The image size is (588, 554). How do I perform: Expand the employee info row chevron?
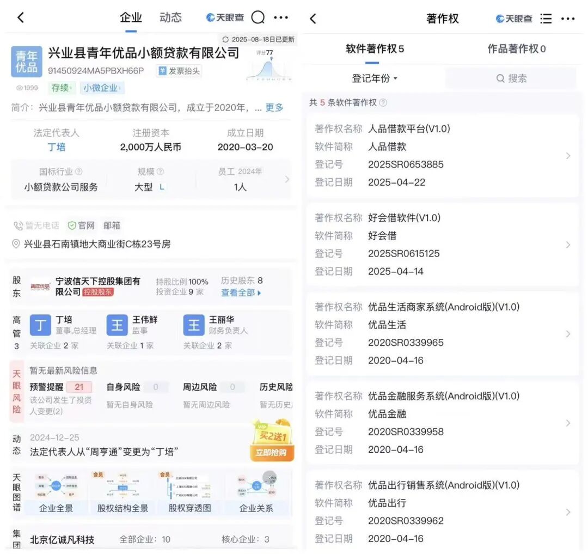[x=287, y=179]
